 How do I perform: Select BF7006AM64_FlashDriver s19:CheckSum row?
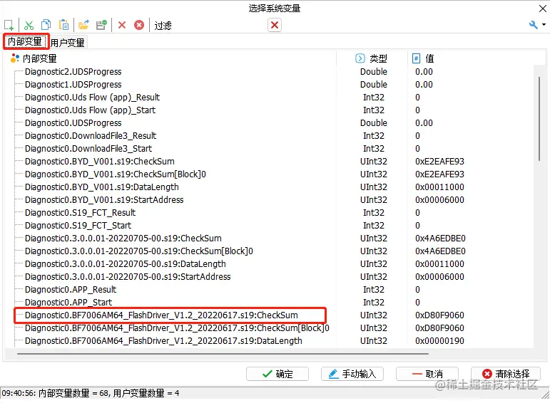pos(161,315)
